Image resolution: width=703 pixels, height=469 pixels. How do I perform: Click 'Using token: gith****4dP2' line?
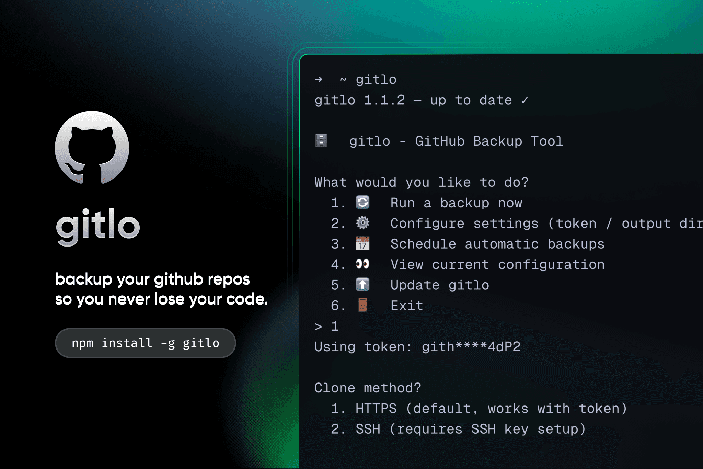pos(417,347)
